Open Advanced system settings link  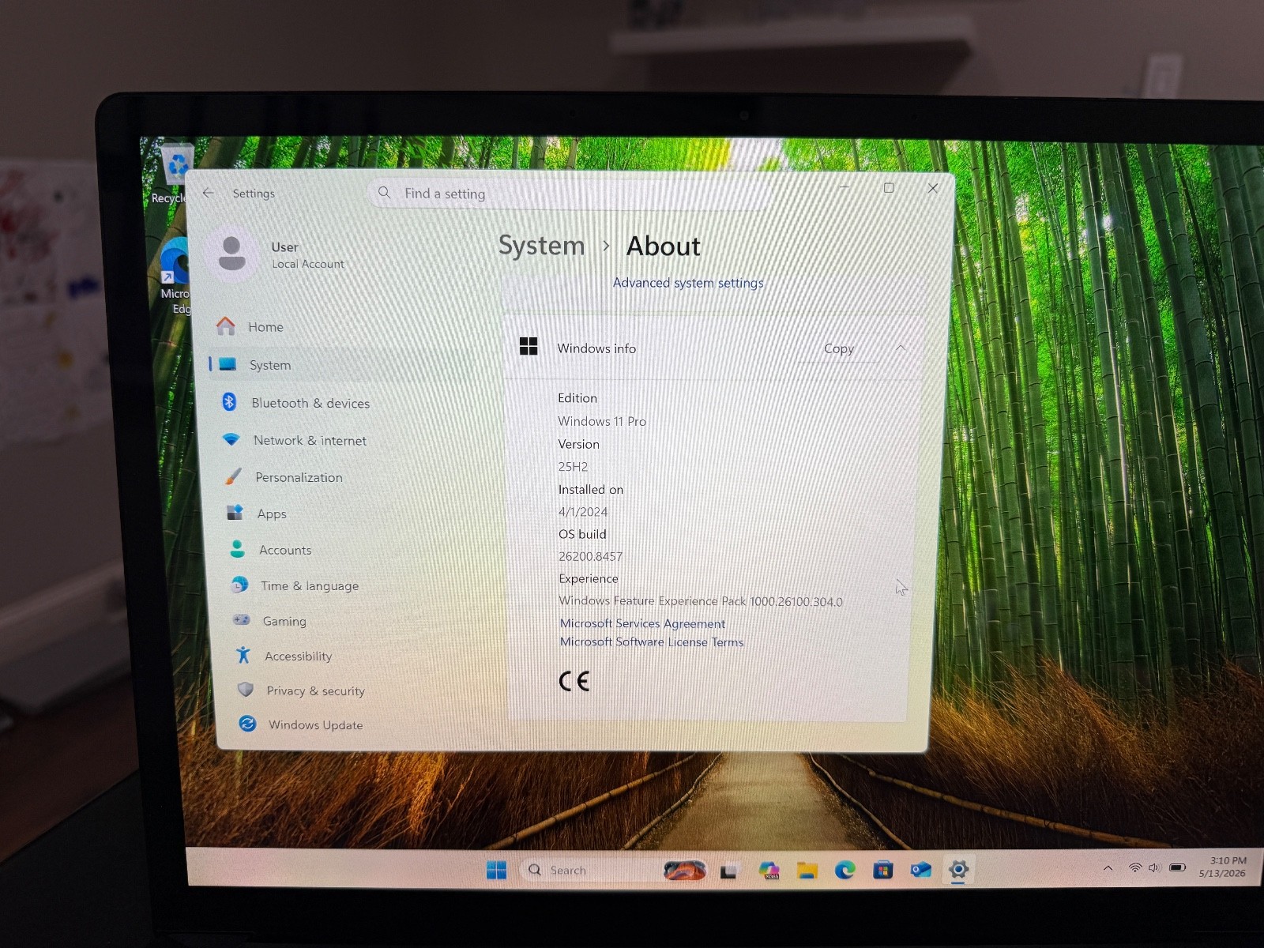(x=688, y=283)
